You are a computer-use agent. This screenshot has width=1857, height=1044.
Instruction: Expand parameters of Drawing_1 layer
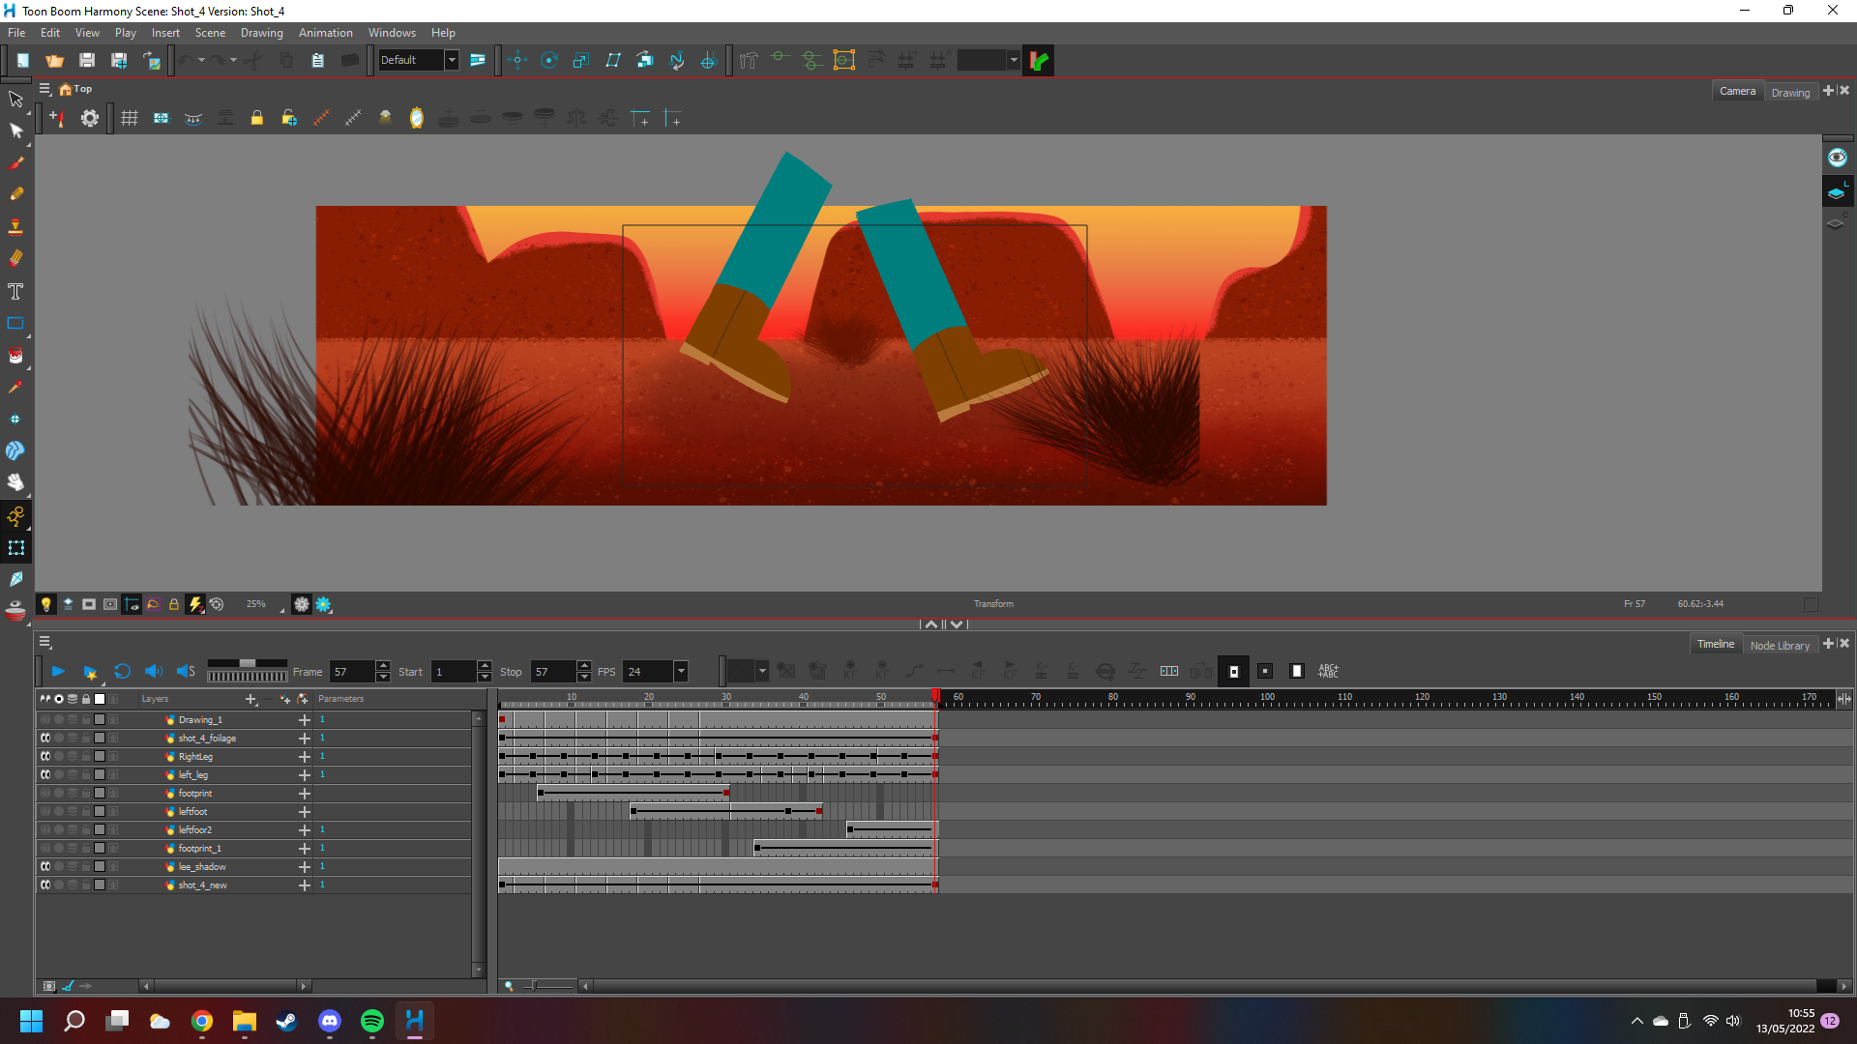click(x=305, y=719)
